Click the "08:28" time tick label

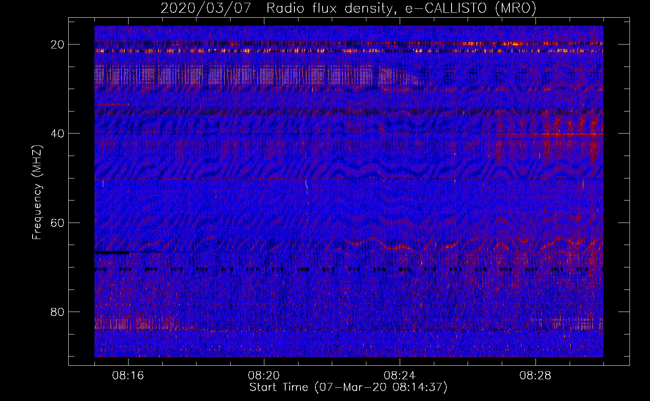(536, 376)
